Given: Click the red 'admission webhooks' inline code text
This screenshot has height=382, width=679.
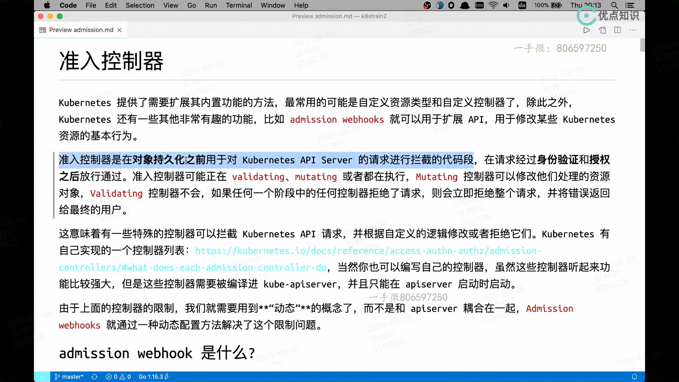Looking at the screenshot, I should point(337,120).
